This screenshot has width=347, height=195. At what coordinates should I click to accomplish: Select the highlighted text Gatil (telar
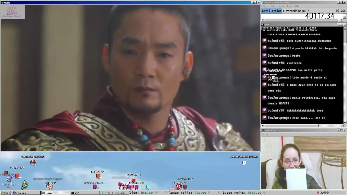[272, 11]
